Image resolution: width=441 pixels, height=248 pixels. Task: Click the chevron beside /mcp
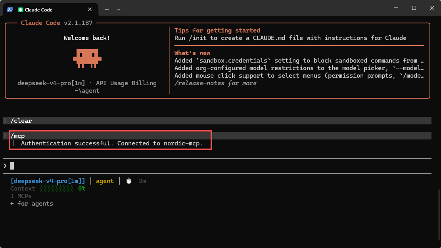coord(5,135)
